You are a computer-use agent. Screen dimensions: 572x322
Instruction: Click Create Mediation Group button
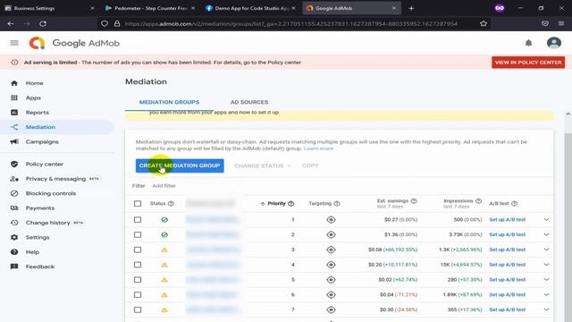click(x=180, y=165)
